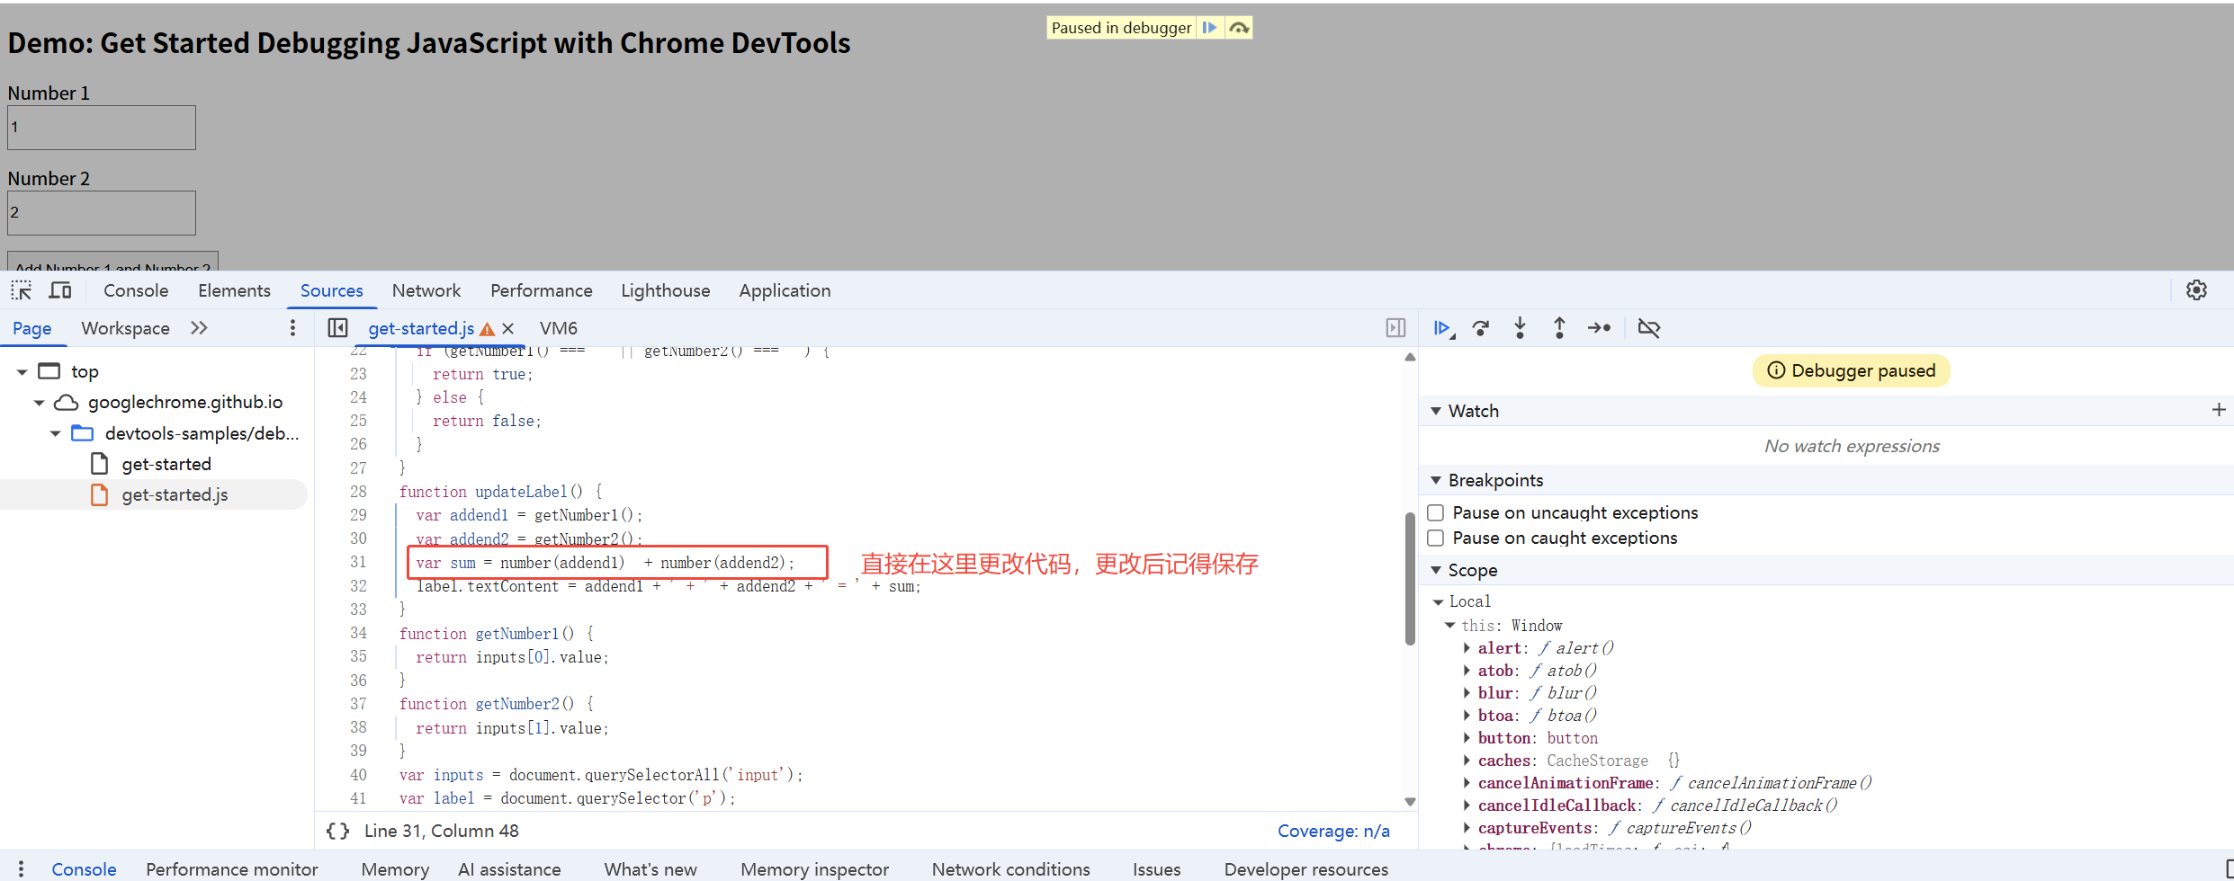Screen dimensions: 2234x881
Task: Click the Add Number 1 and Number 2 button
Action: click(x=112, y=262)
